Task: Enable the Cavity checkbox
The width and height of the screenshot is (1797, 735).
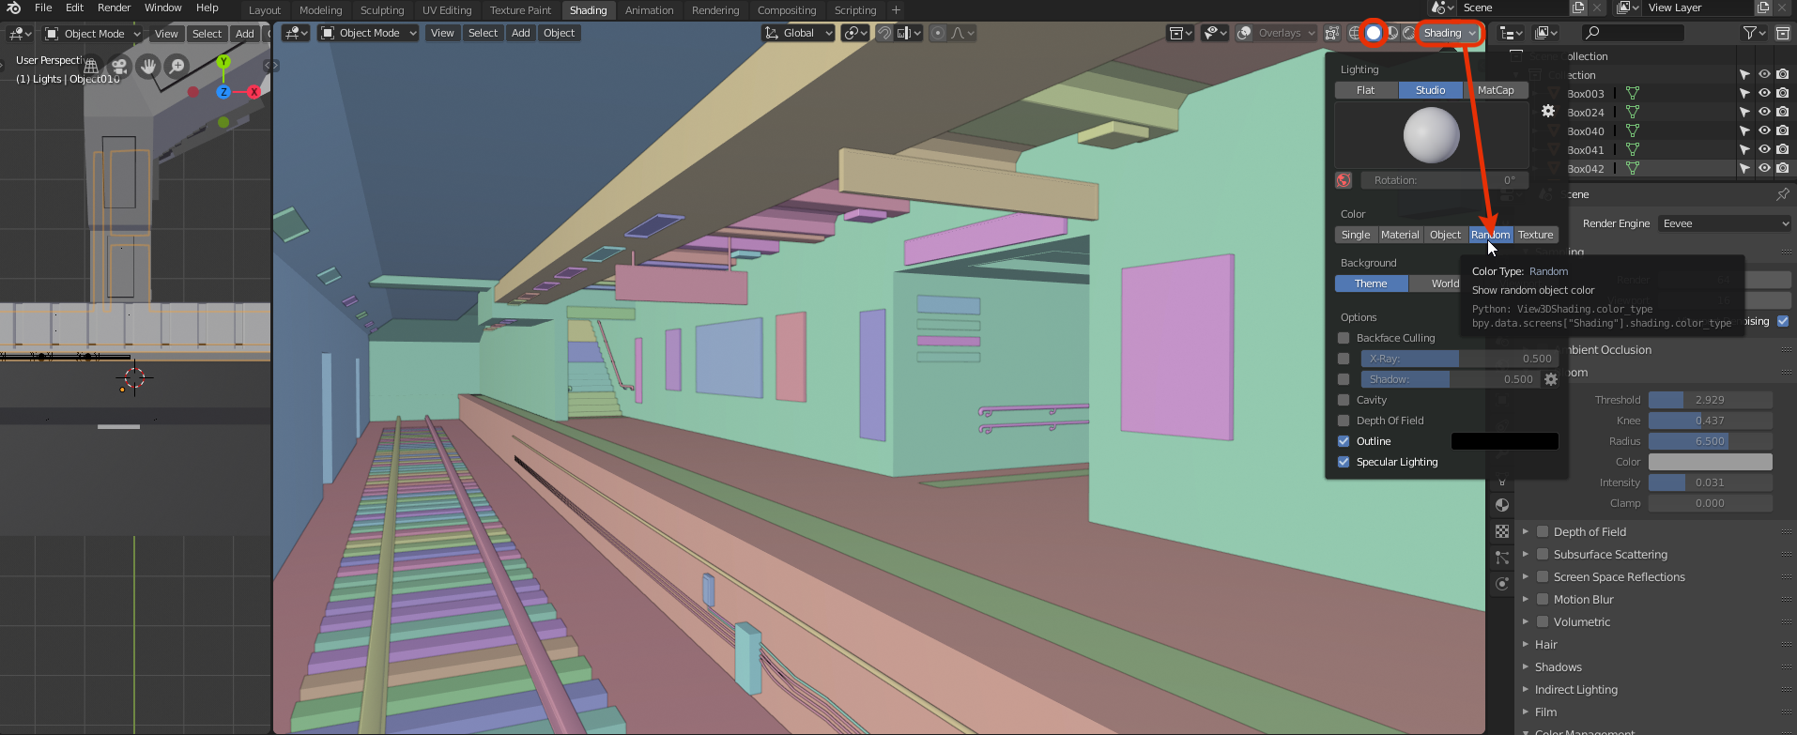Action: (x=1344, y=400)
